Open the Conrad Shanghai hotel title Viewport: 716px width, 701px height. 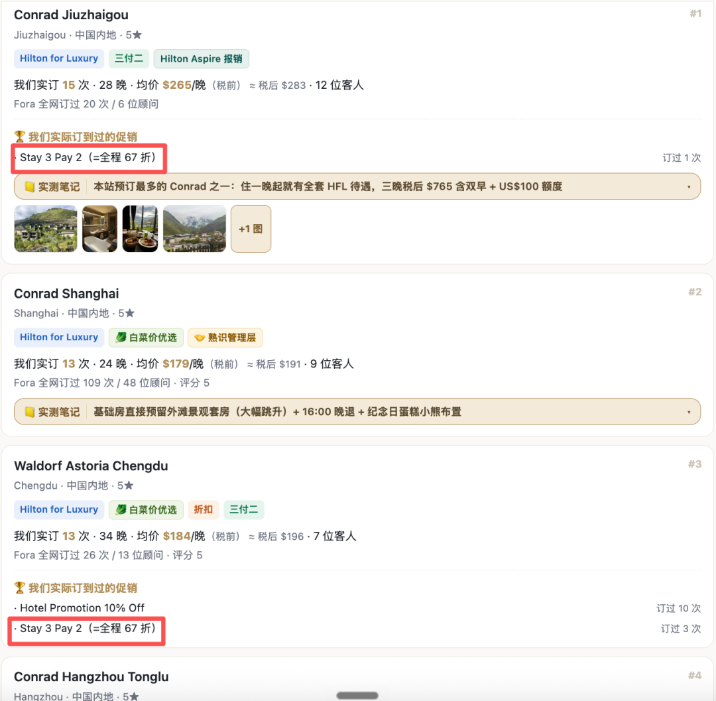pyautogui.click(x=66, y=293)
